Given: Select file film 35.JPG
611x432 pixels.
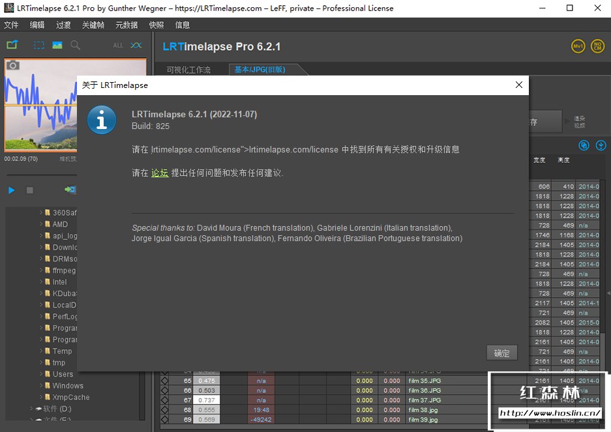Looking at the screenshot, I should (425, 381).
